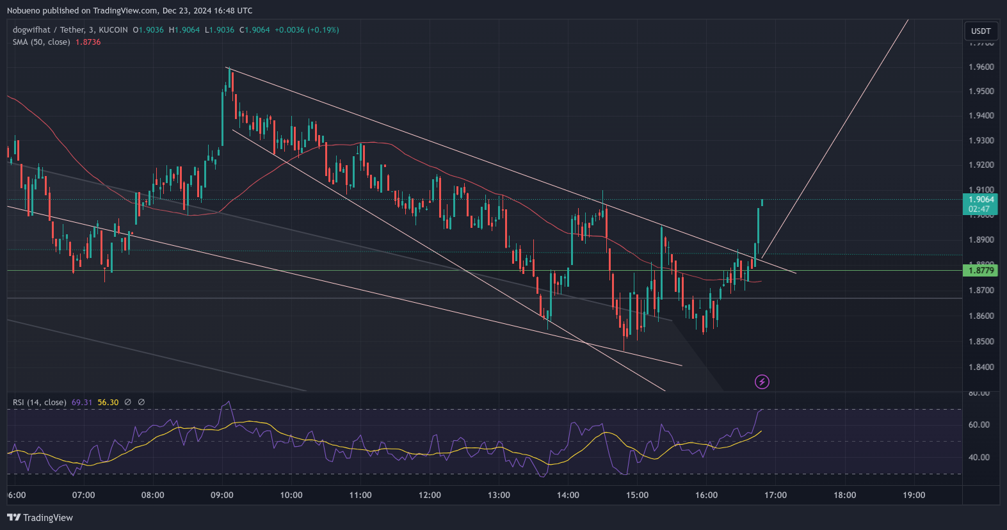Click the ∅ symbol right after 56.30
Screen dimensions: 1007x530
[x=127, y=403]
